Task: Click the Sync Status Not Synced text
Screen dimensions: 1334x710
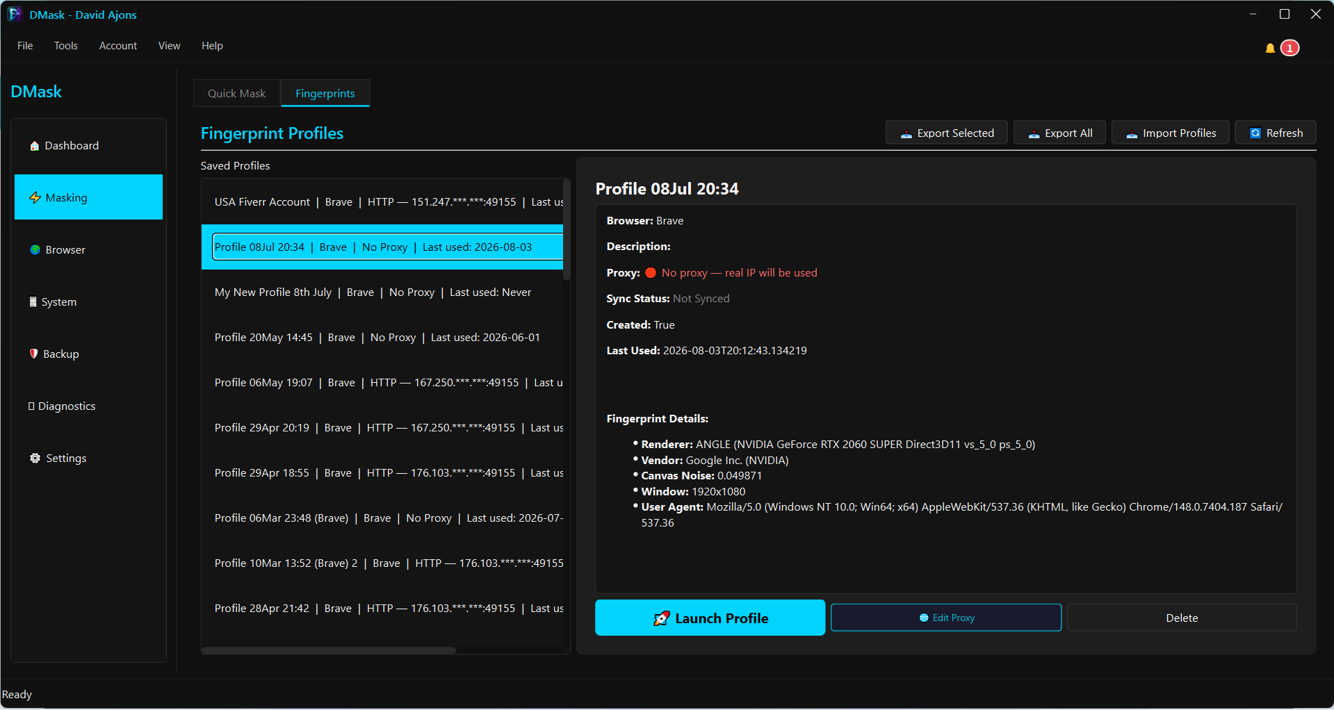Action: click(668, 299)
